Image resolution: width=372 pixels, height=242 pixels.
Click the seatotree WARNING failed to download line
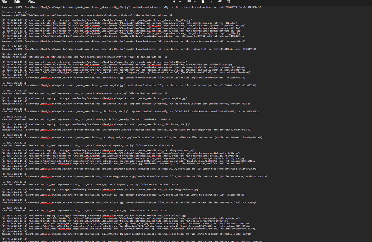(x=84, y=93)
